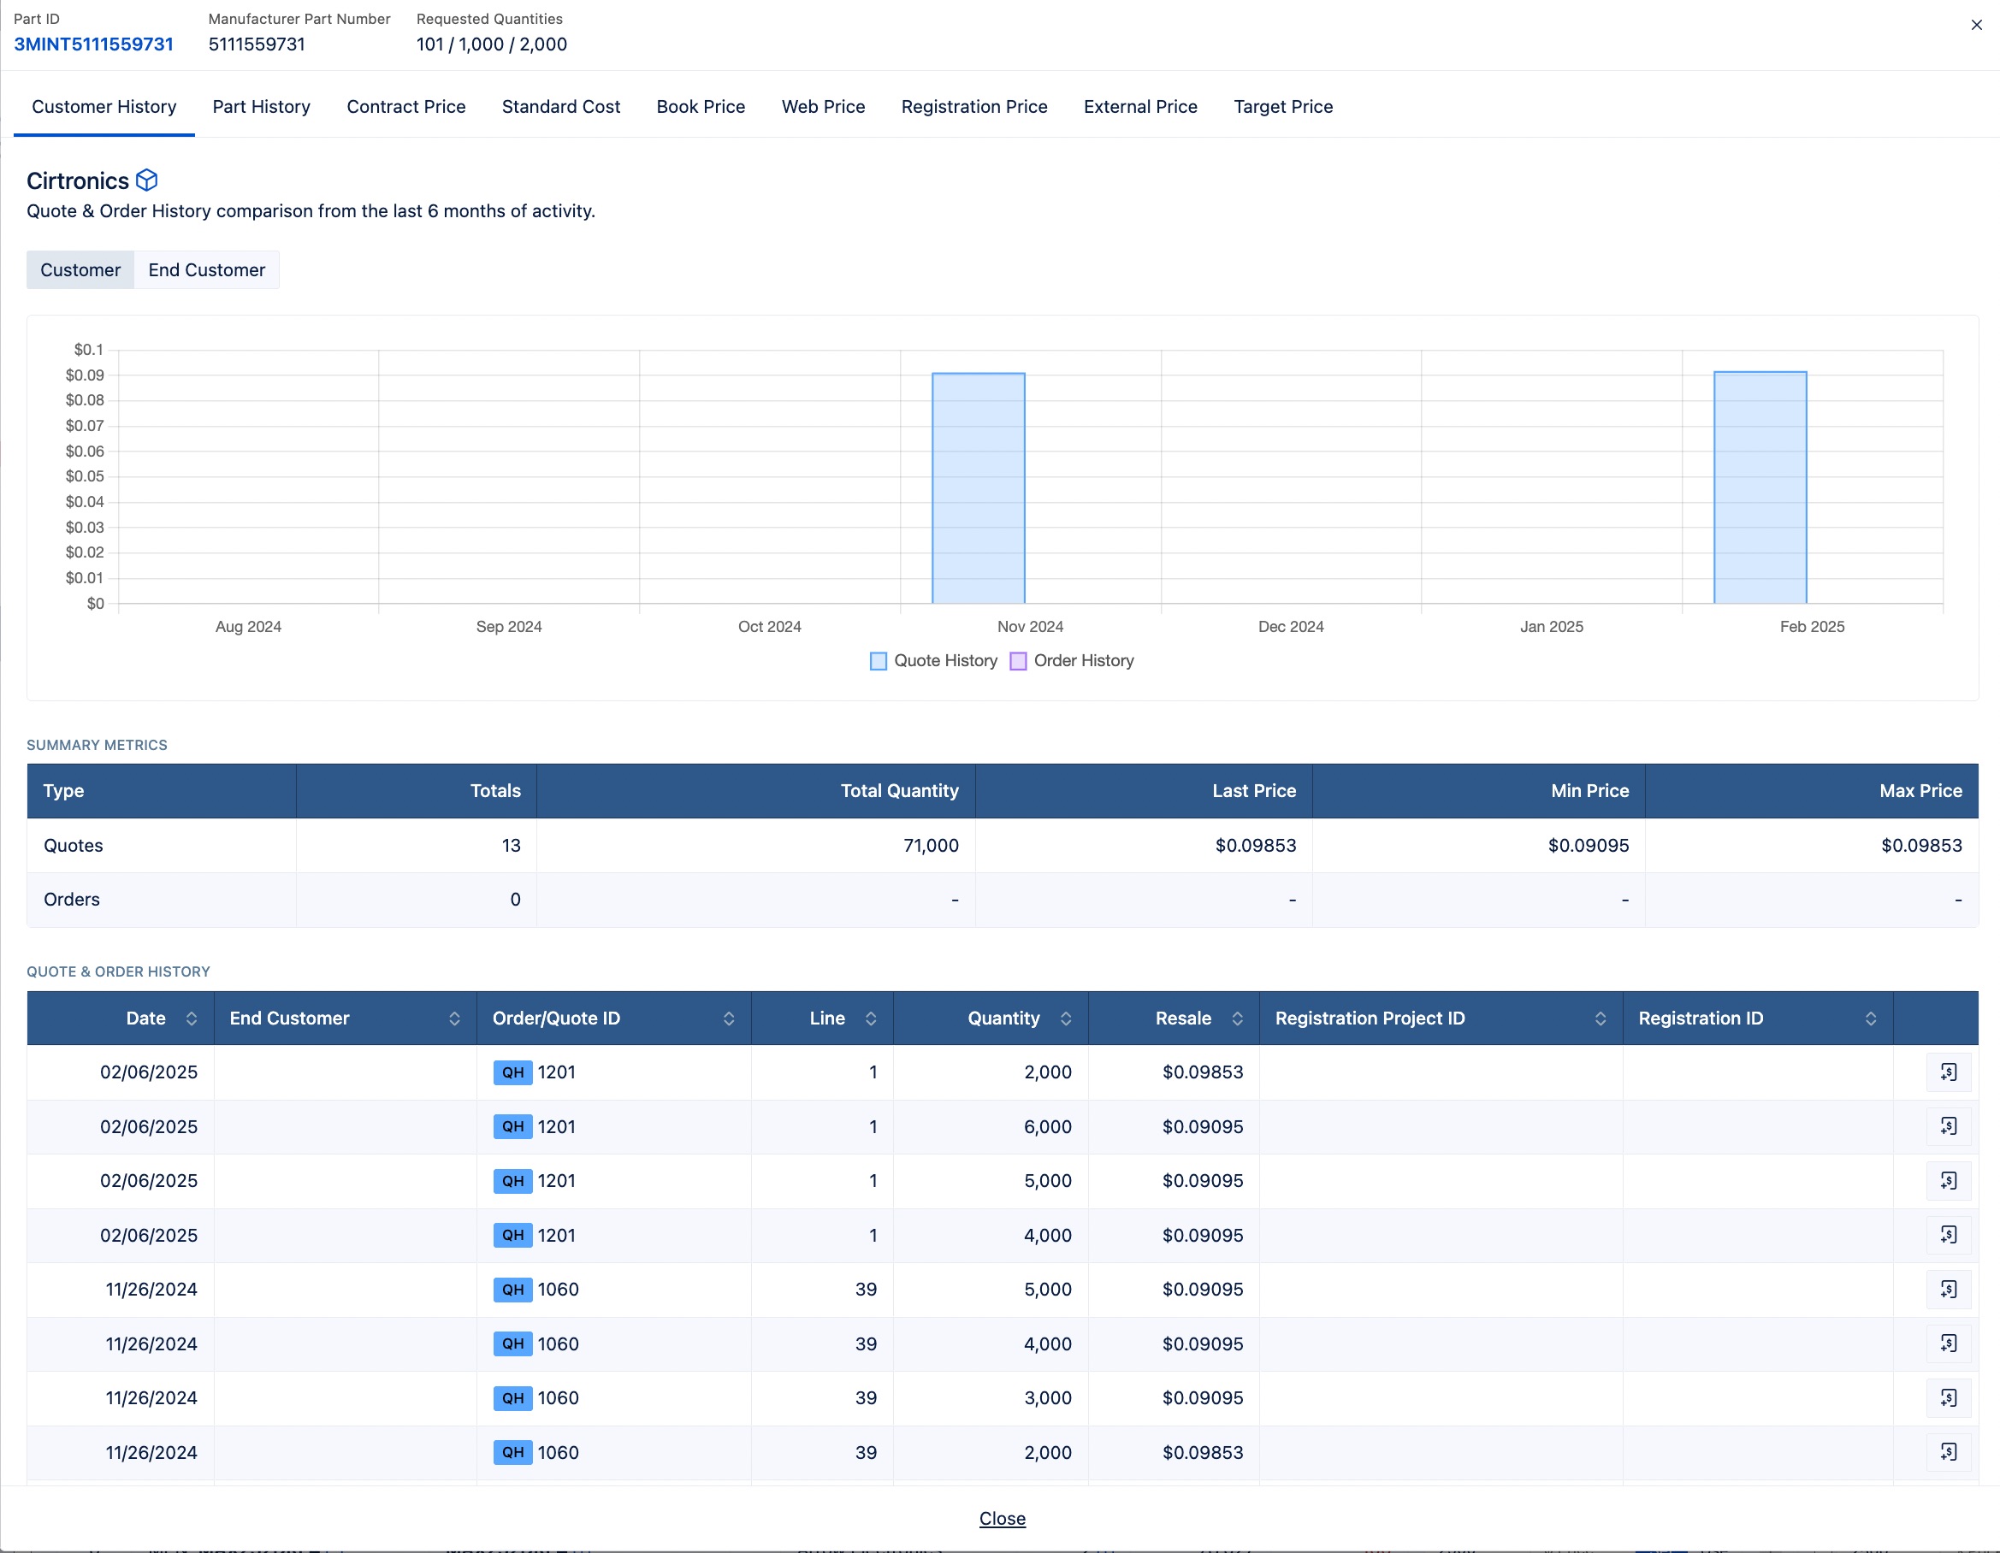Toggle Quote History legend series

tap(933, 661)
